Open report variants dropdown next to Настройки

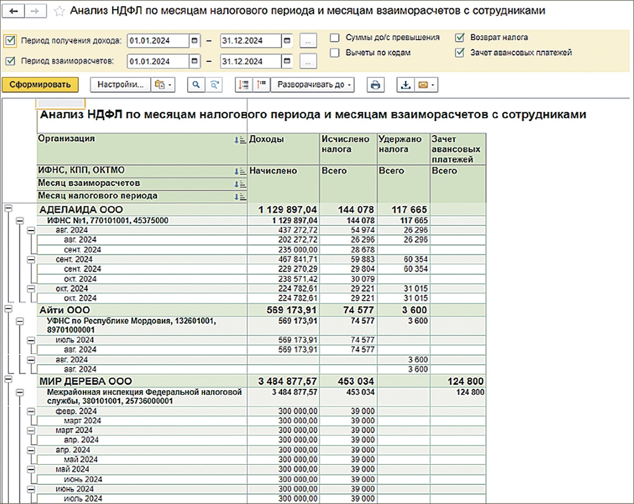point(163,85)
